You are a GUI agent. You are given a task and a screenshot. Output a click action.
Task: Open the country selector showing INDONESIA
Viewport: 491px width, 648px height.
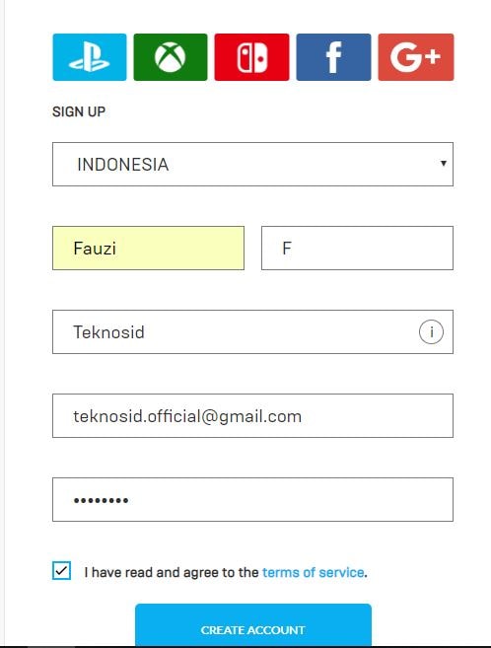[x=252, y=164]
